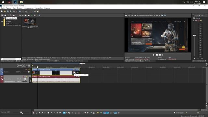This screenshot has height=117, width=208.
Task: Open the Split Screen View dropdown arrow
Action: tap(137, 15)
